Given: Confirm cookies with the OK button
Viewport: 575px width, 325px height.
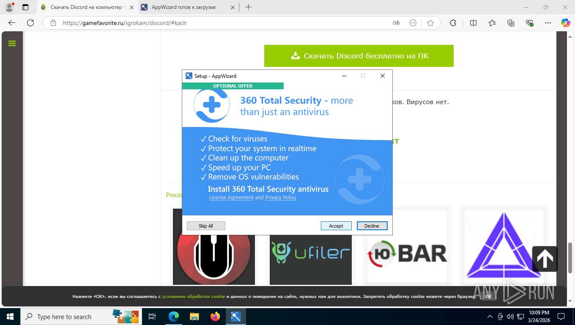Looking at the screenshot, I should [488, 297].
